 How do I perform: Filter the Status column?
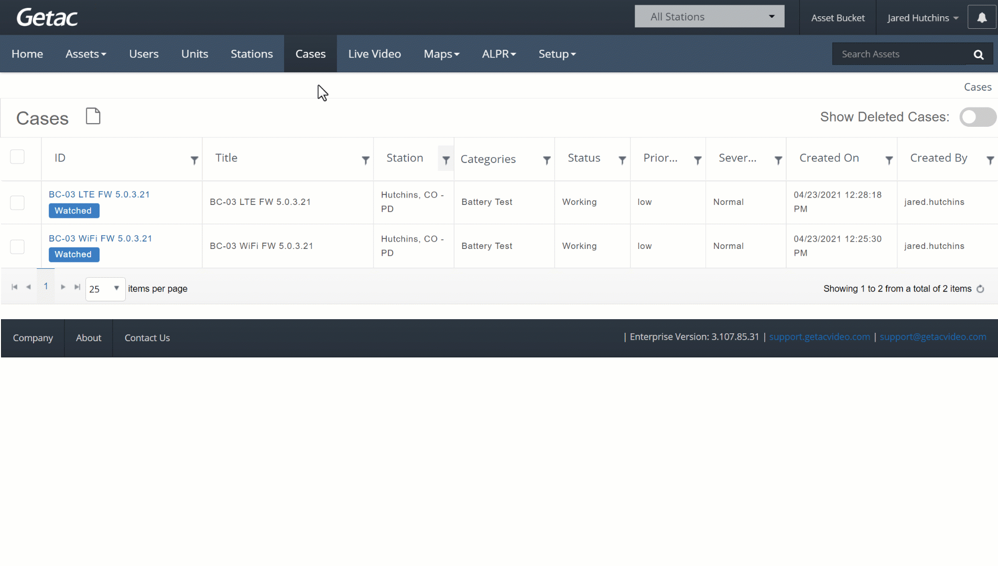coord(622,160)
